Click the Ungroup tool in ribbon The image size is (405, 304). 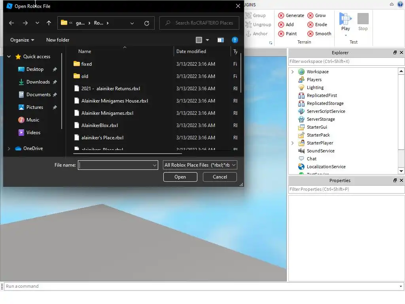click(x=258, y=25)
